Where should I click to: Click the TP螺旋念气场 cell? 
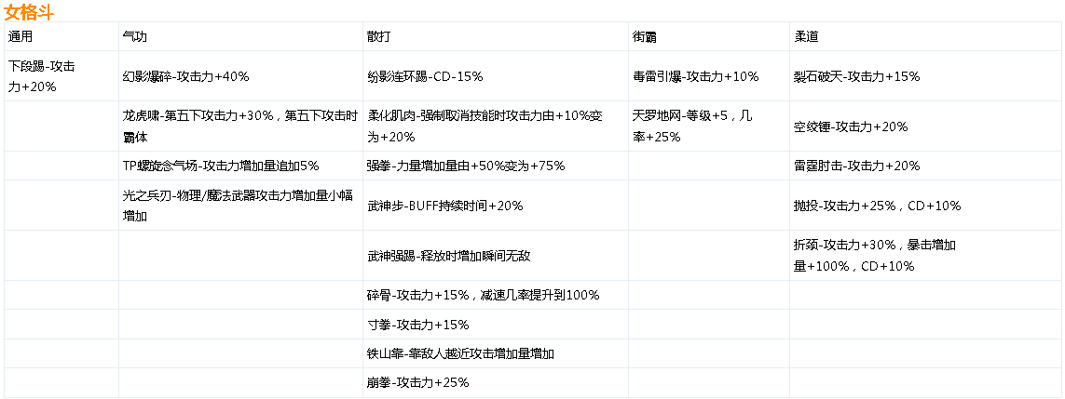point(240,166)
